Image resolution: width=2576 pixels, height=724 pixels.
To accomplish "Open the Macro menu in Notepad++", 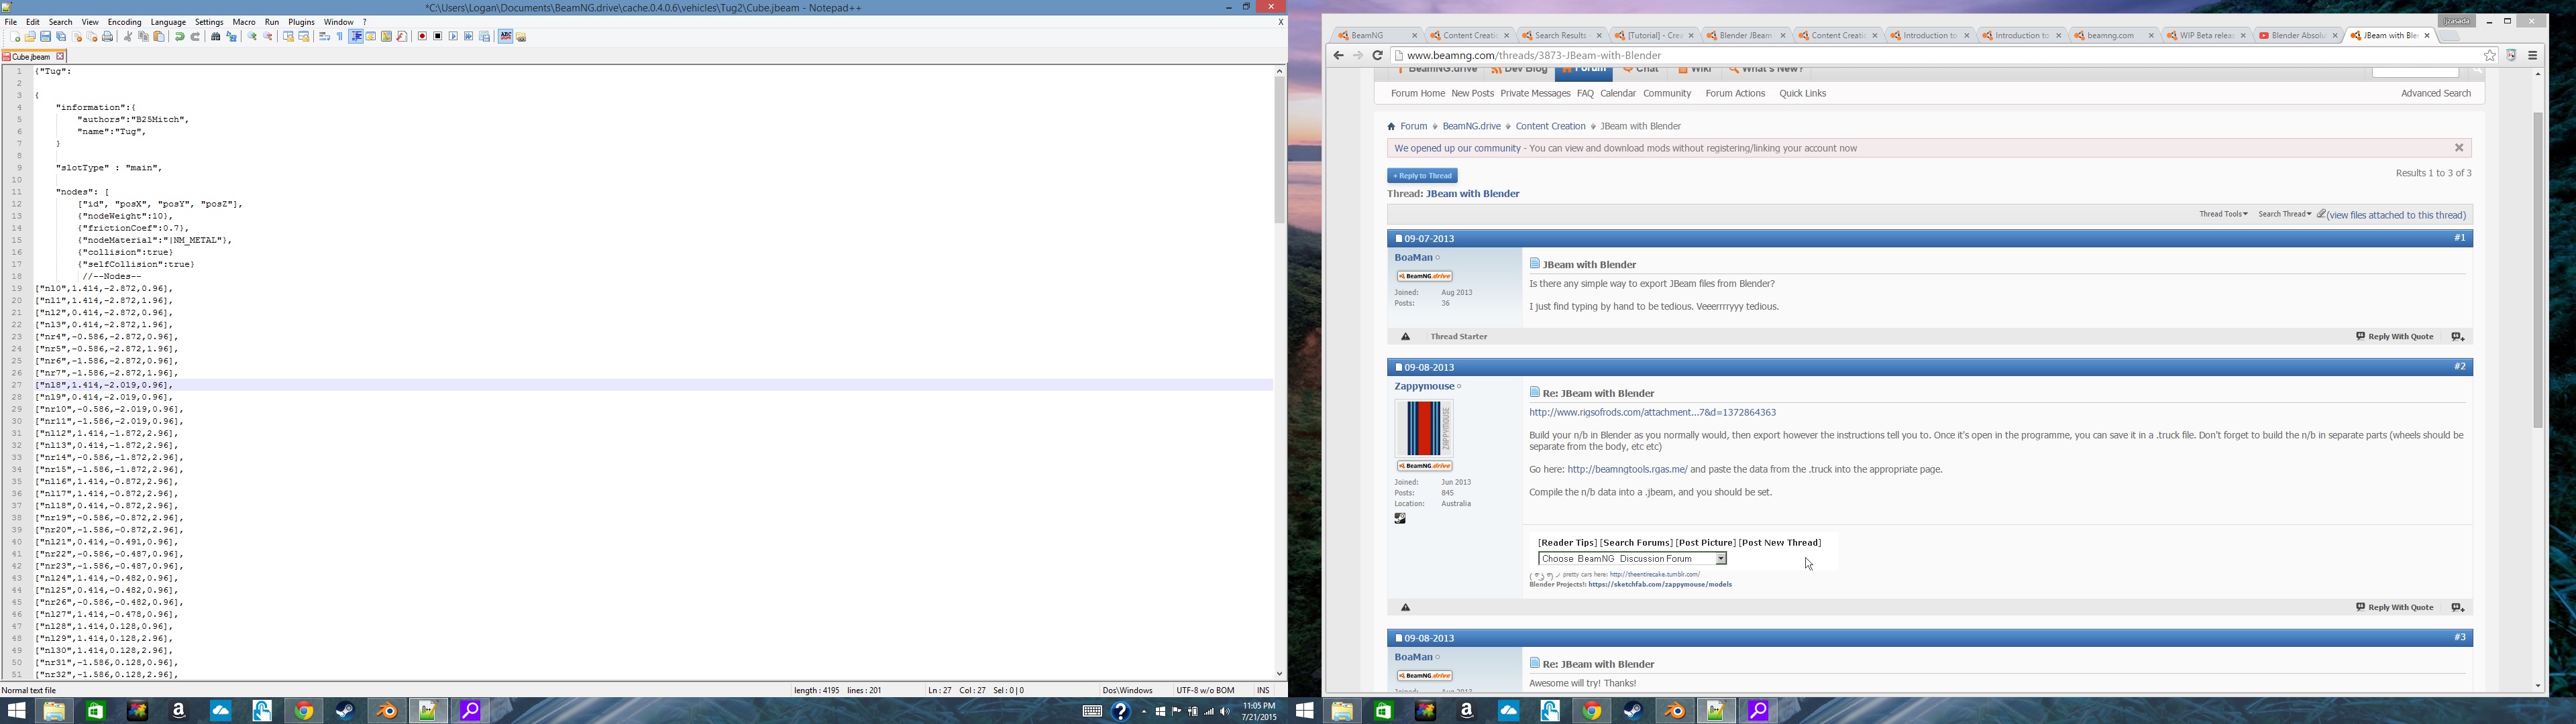I will tap(244, 22).
